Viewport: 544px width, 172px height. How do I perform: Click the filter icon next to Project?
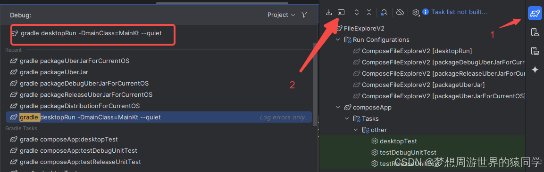tap(304, 15)
